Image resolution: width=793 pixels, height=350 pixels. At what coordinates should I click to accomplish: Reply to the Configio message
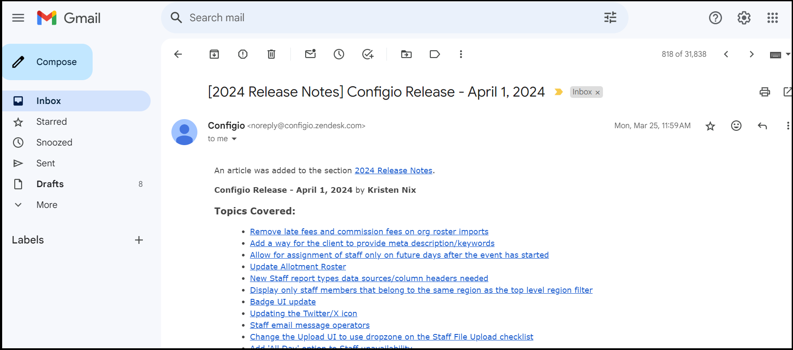[762, 126]
